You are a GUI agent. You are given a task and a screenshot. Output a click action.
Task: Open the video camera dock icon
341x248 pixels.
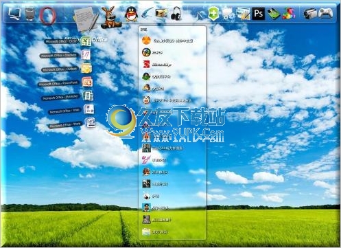[310, 14]
